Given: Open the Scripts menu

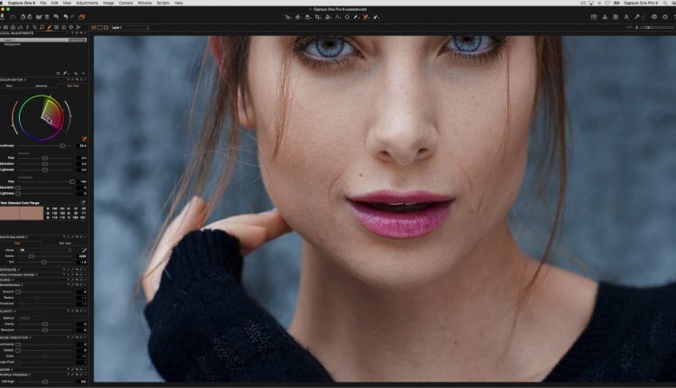Looking at the screenshot, I should pos(163,3).
